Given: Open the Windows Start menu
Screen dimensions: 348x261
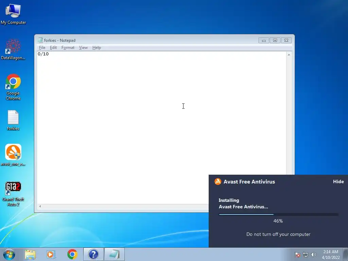Looking at the screenshot, I should pyautogui.click(x=9, y=254).
